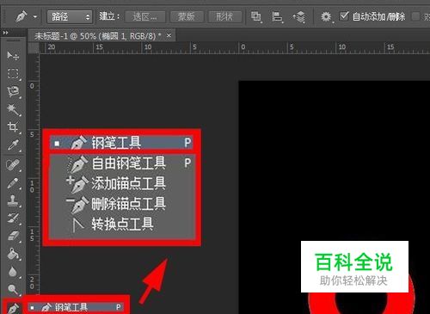Switch to the 未标题-1 document tab
This screenshot has width=430, height=314.
tap(97, 36)
